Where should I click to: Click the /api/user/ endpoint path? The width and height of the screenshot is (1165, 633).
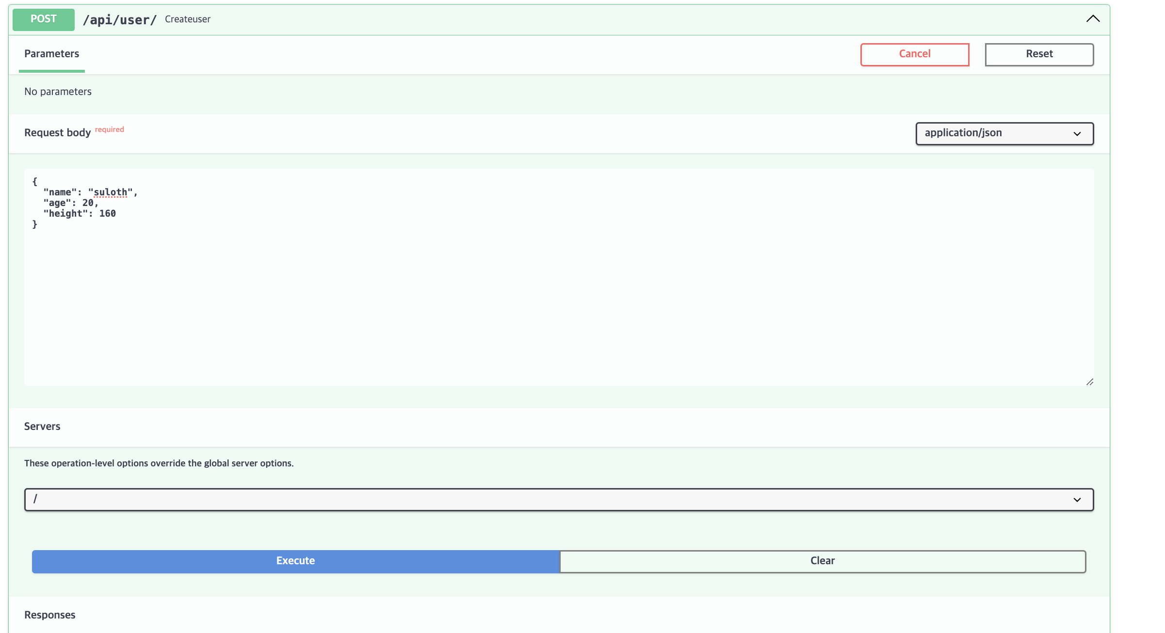119,20
